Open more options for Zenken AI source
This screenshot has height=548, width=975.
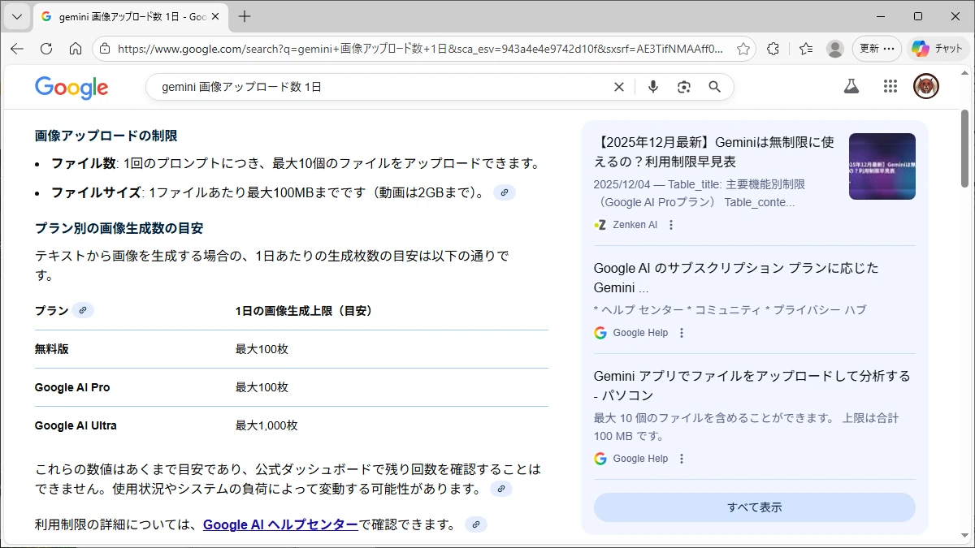[x=671, y=225]
